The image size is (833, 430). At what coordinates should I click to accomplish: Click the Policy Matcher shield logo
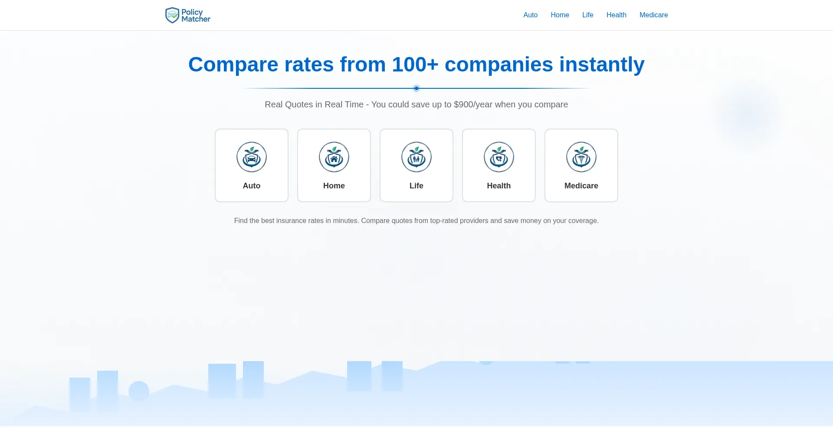[173, 15]
